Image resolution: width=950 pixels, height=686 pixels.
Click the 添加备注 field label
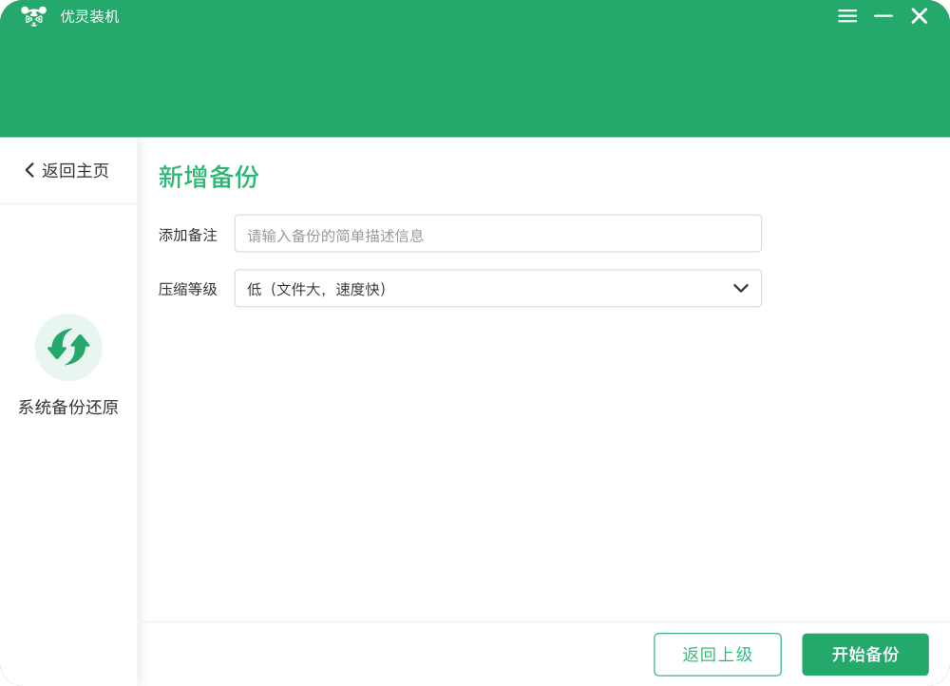pyautogui.click(x=188, y=235)
